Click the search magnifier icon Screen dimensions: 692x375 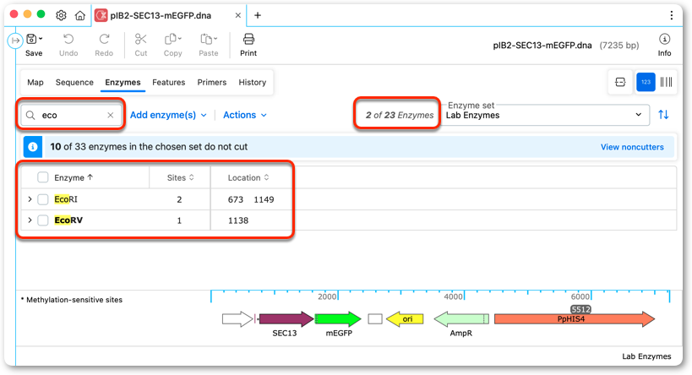(30, 115)
